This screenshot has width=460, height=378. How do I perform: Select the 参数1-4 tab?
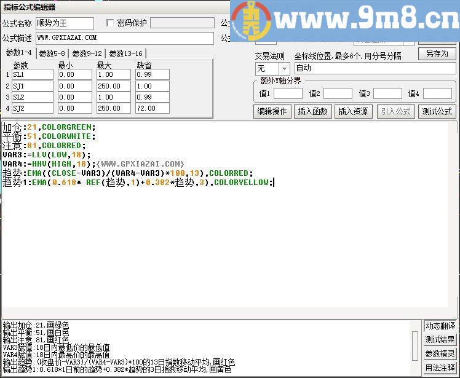point(18,53)
